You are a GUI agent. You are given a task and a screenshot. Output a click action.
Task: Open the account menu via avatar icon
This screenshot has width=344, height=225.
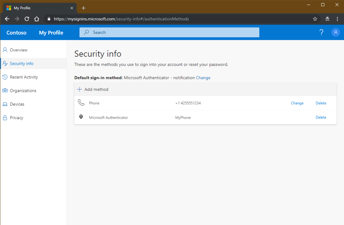(336, 32)
